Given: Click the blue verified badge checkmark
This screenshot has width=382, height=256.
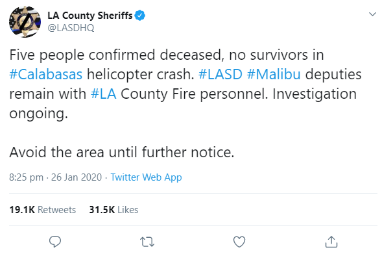Looking at the screenshot, I should pos(140,16).
